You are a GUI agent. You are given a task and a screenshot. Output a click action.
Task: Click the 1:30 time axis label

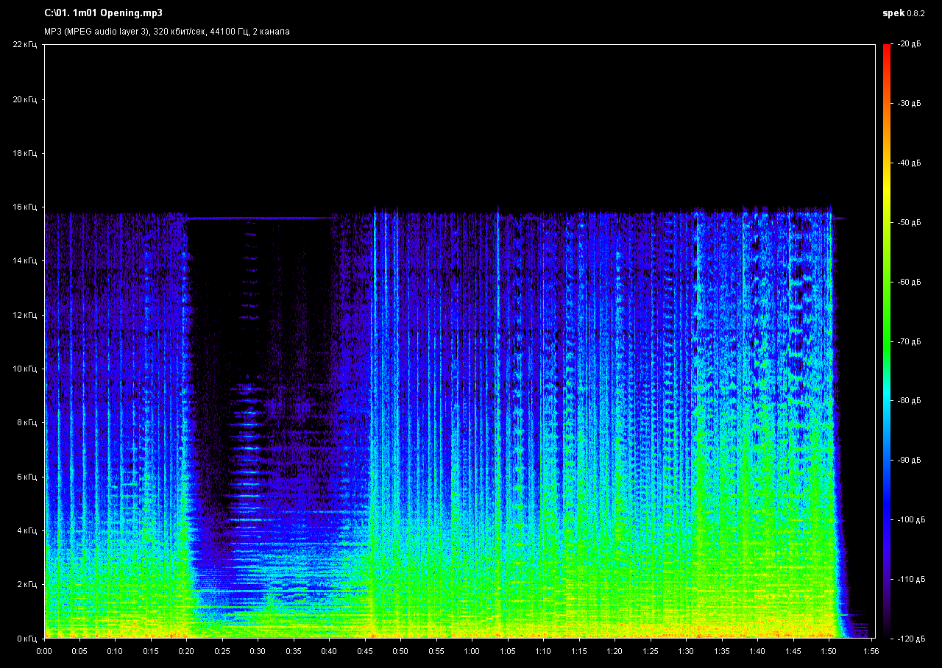[x=685, y=651]
